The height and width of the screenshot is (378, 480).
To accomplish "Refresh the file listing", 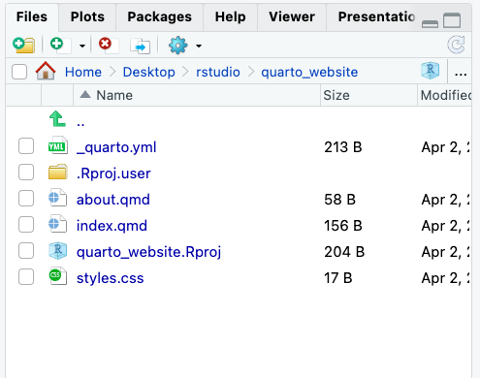I will point(456,45).
